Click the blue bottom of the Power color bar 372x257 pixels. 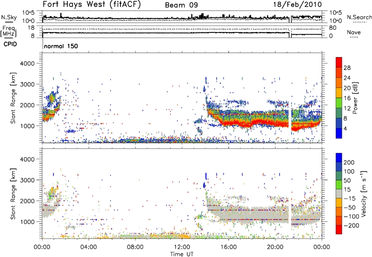339,134
